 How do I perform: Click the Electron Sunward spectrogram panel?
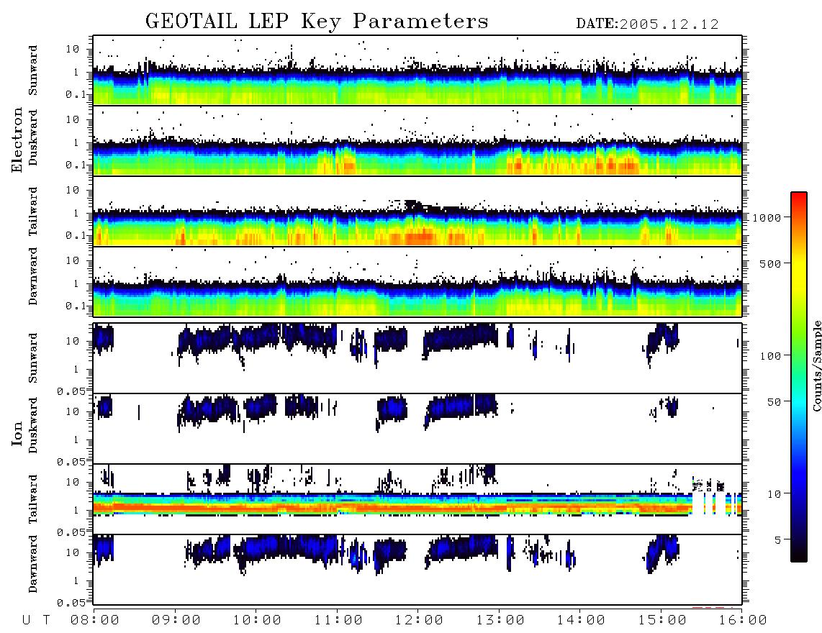click(x=417, y=70)
